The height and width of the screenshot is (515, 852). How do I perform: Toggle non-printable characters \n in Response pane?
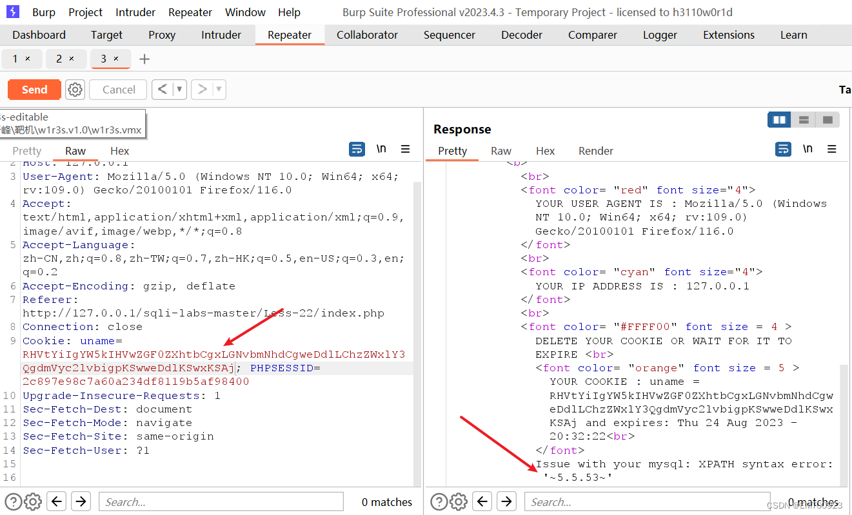[807, 150]
